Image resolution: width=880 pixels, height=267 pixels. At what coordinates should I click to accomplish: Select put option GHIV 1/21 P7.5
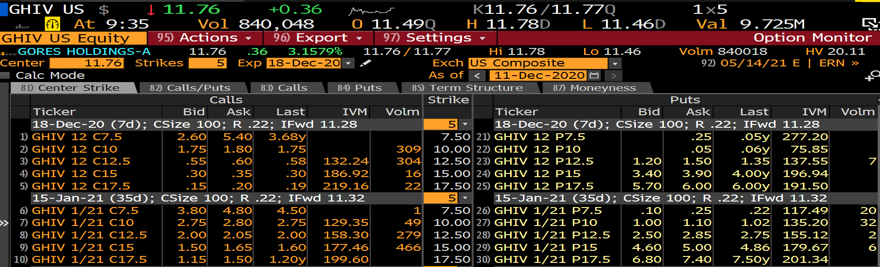(548, 211)
